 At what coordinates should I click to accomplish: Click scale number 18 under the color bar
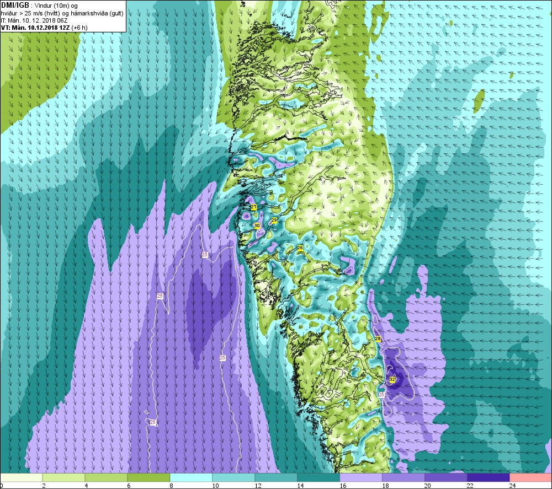pos(385,486)
